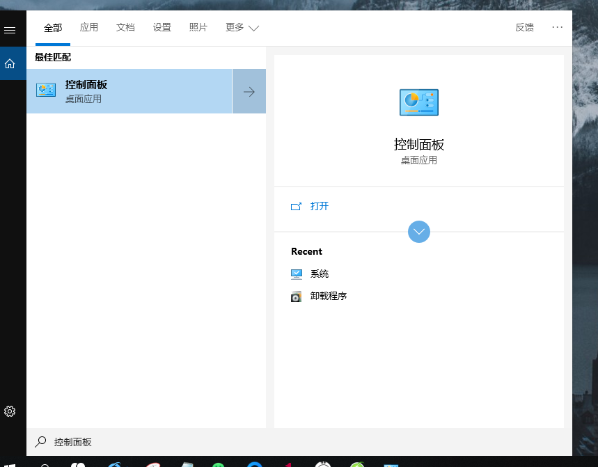Click the arrow beside the 控制面板 result
Screen dimensions: 598x467
click(249, 91)
